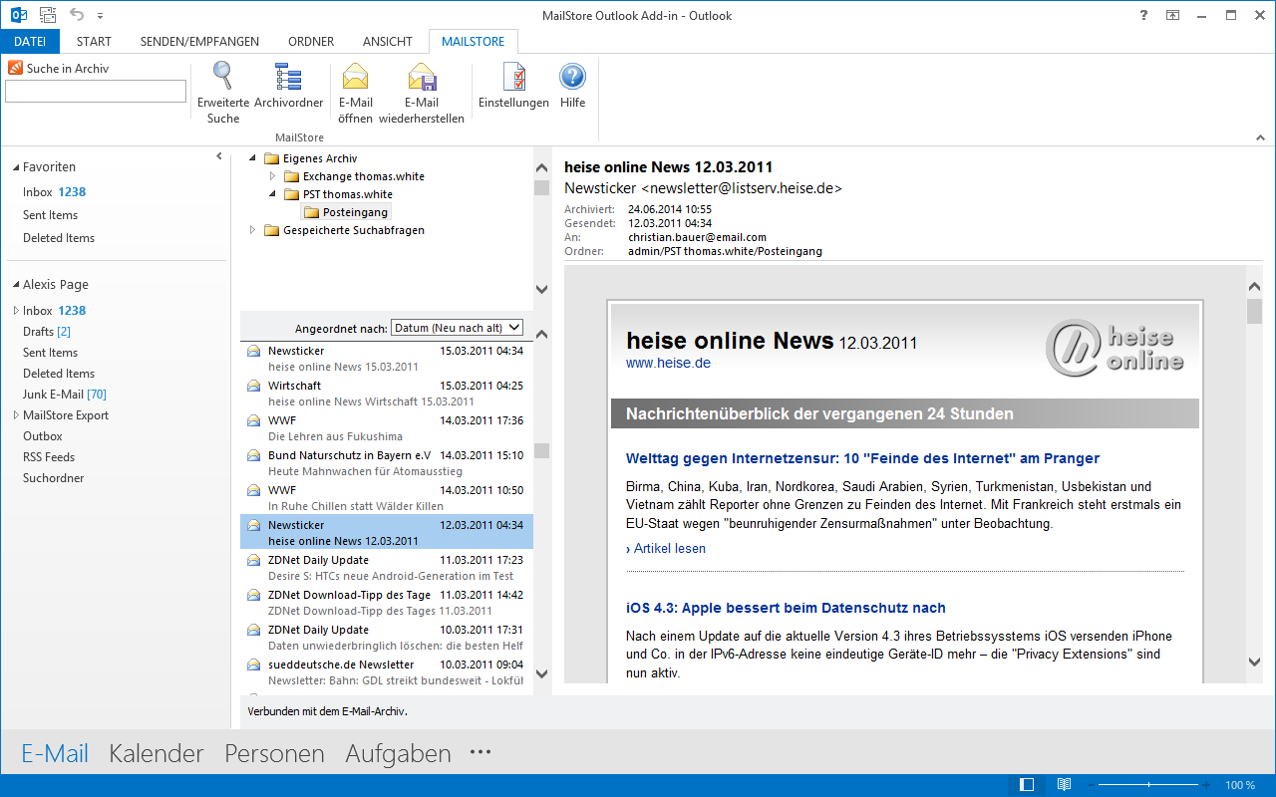
Task: Open the Personen view
Action: pyautogui.click(x=274, y=754)
